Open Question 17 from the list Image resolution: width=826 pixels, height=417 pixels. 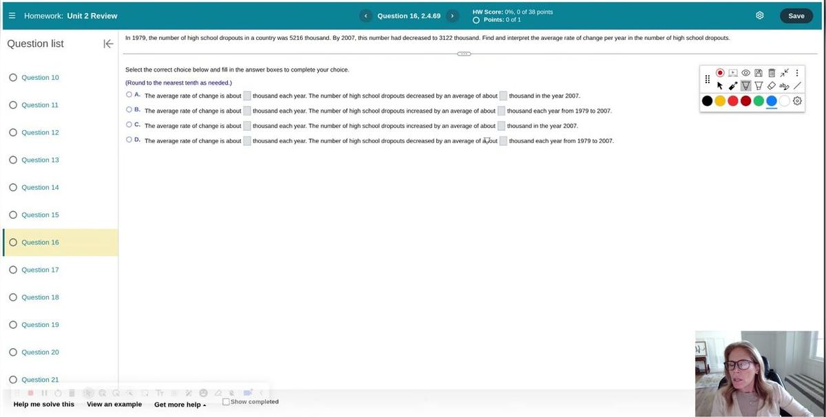[x=40, y=270]
